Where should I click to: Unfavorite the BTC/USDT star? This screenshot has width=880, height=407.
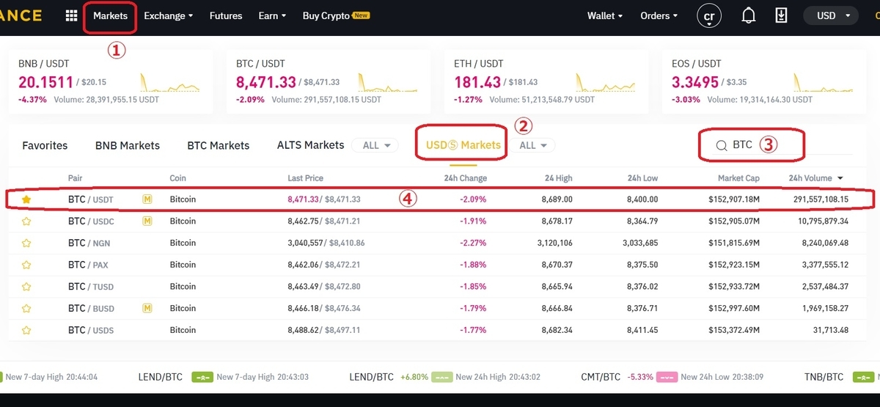pyautogui.click(x=26, y=199)
